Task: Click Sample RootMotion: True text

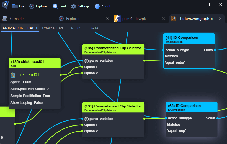Action: click(30, 96)
